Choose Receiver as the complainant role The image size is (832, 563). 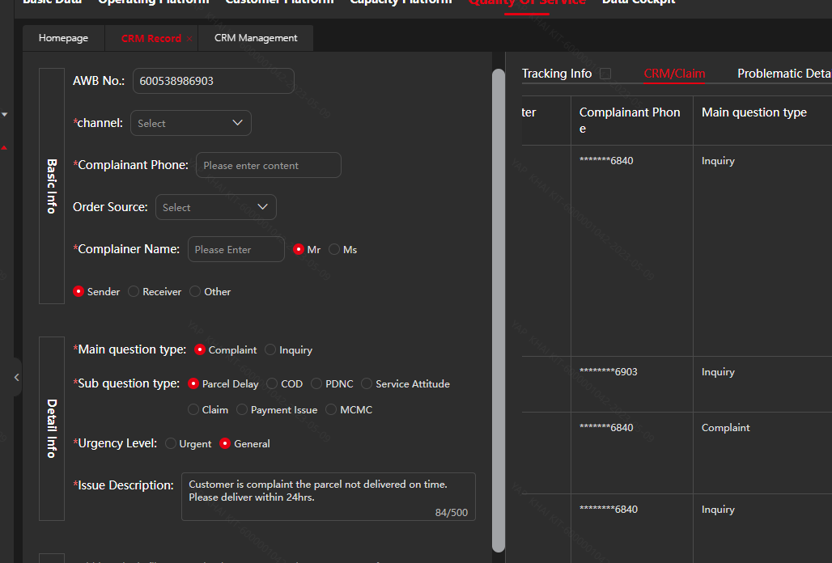pos(134,292)
